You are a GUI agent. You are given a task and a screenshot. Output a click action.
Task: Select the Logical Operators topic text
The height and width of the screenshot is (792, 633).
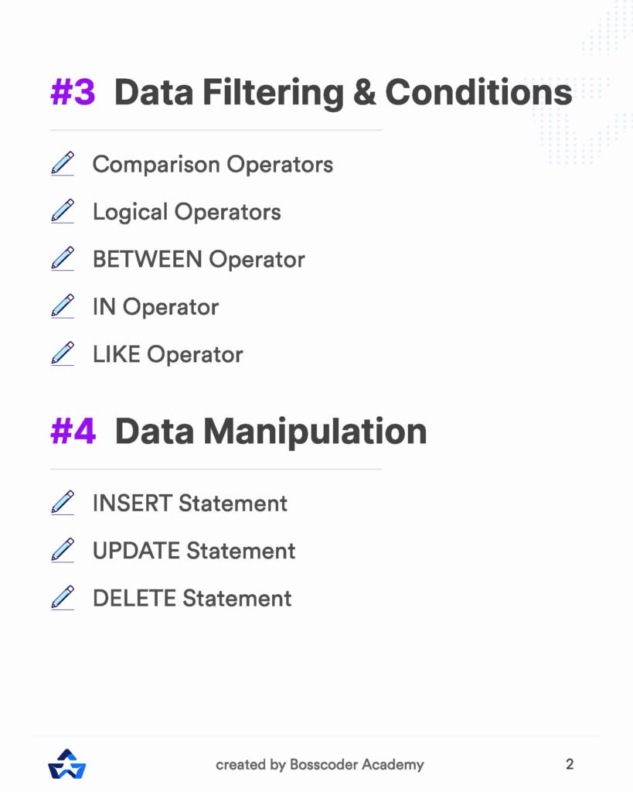[x=186, y=212]
